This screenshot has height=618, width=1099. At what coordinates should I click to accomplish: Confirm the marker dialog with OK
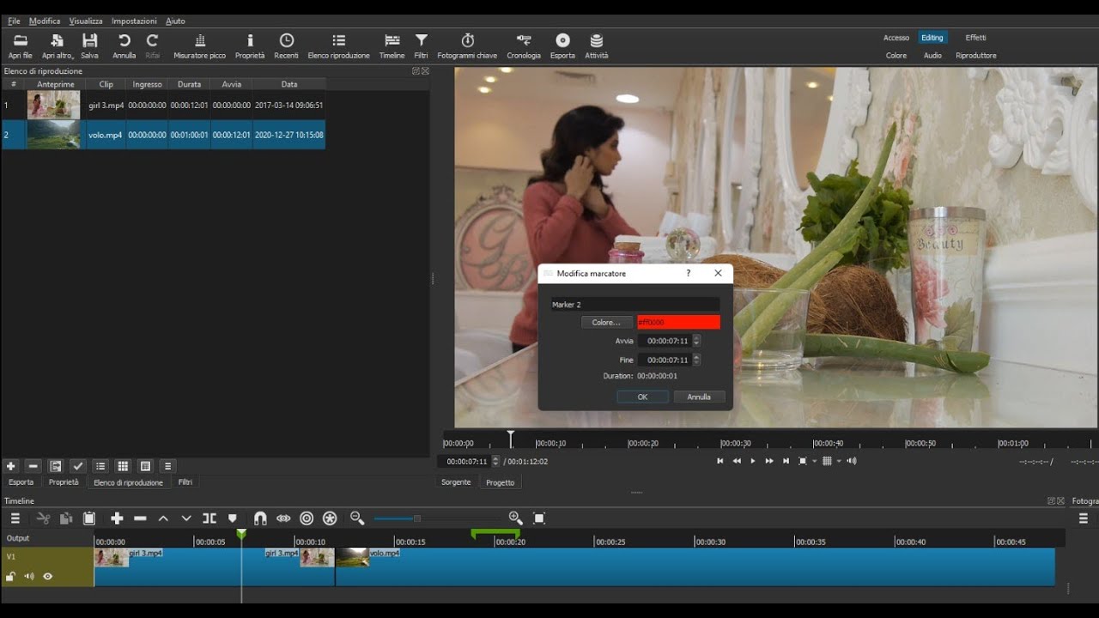point(642,397)
